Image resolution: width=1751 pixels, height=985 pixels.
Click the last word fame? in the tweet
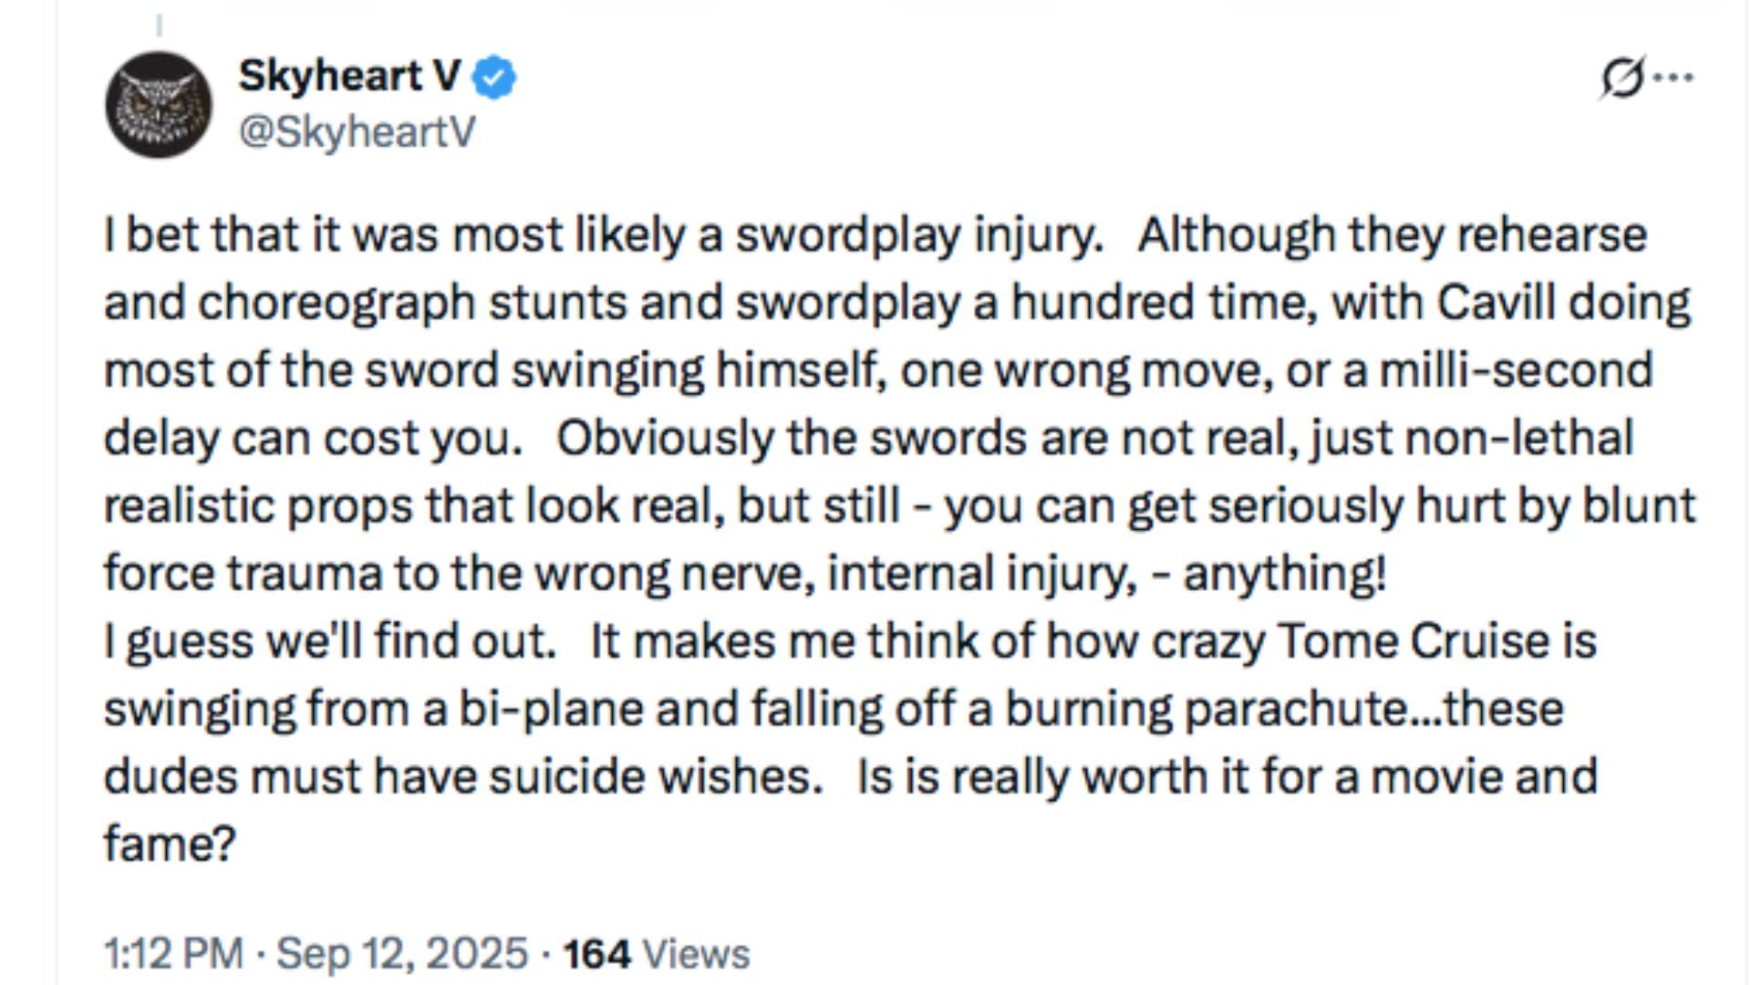(170, 843)
